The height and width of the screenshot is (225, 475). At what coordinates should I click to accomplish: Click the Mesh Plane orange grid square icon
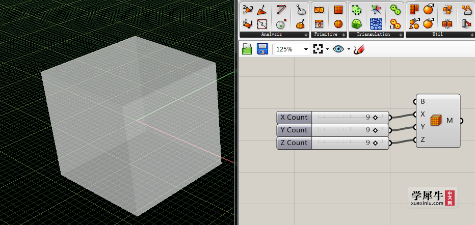point(338,10)
